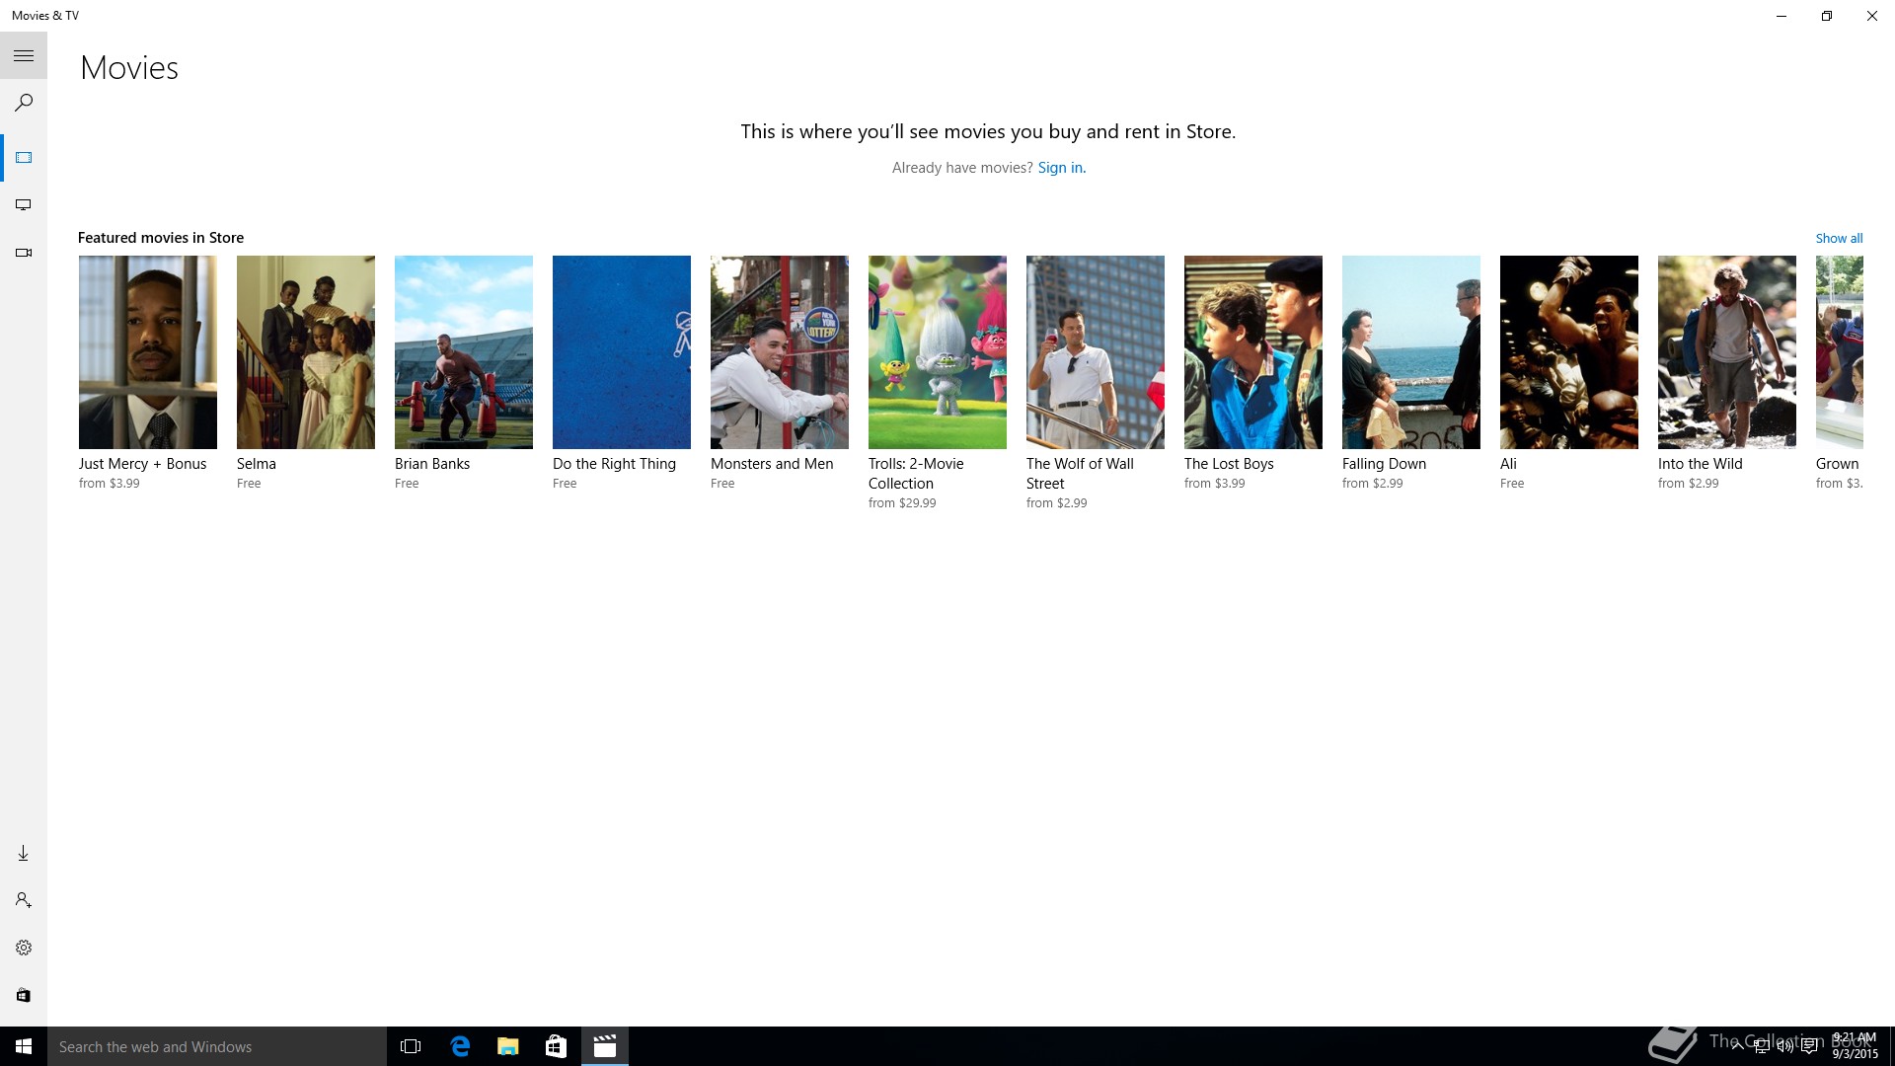
Task: Open the network tray icon
Action: (1762, 1047)
